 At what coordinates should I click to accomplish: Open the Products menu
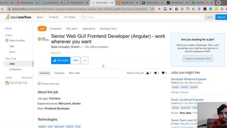pos(54,17)
